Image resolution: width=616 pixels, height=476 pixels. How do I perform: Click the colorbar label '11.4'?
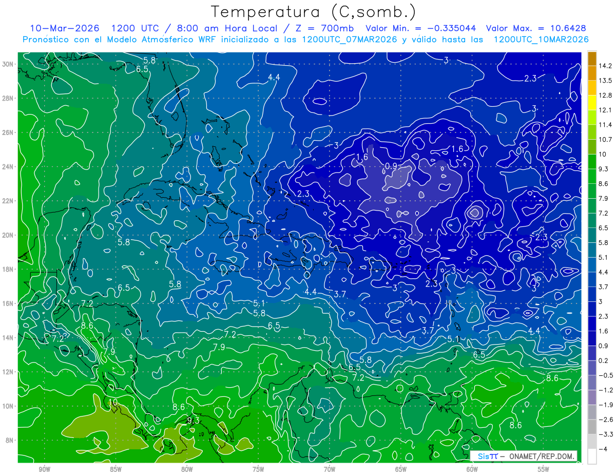click(606, 125)
